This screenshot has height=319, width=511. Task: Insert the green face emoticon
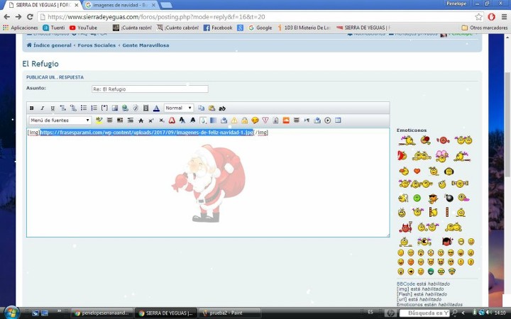pyautogui.click(x=417, y=198)
